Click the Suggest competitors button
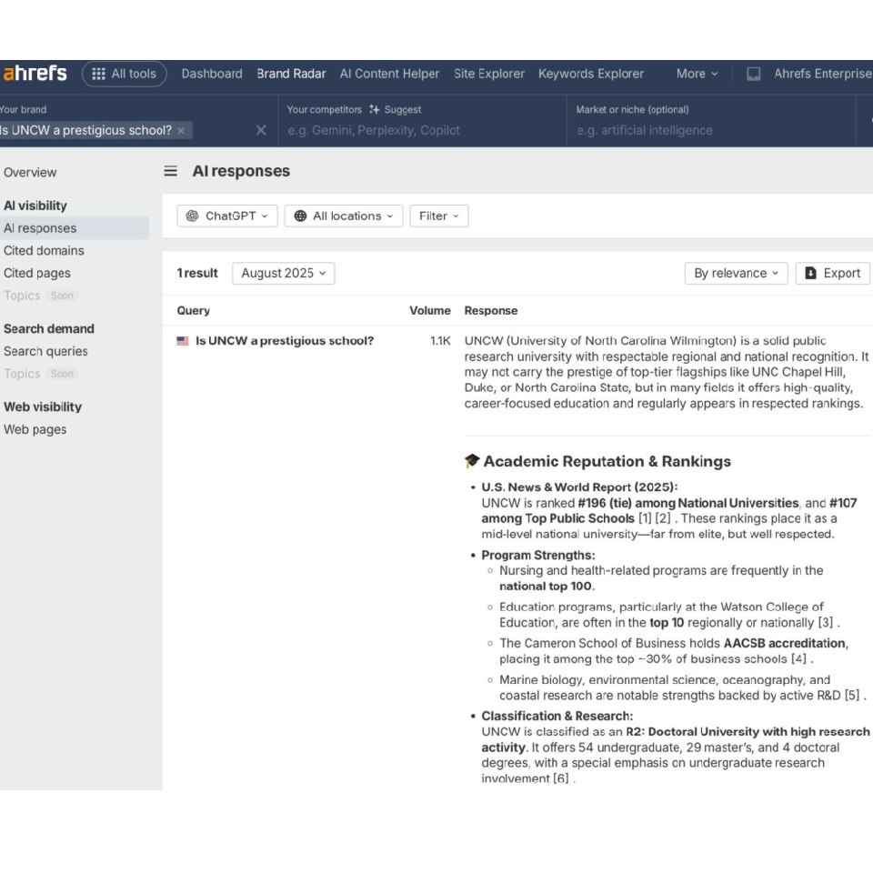 (x=395, y=110)
